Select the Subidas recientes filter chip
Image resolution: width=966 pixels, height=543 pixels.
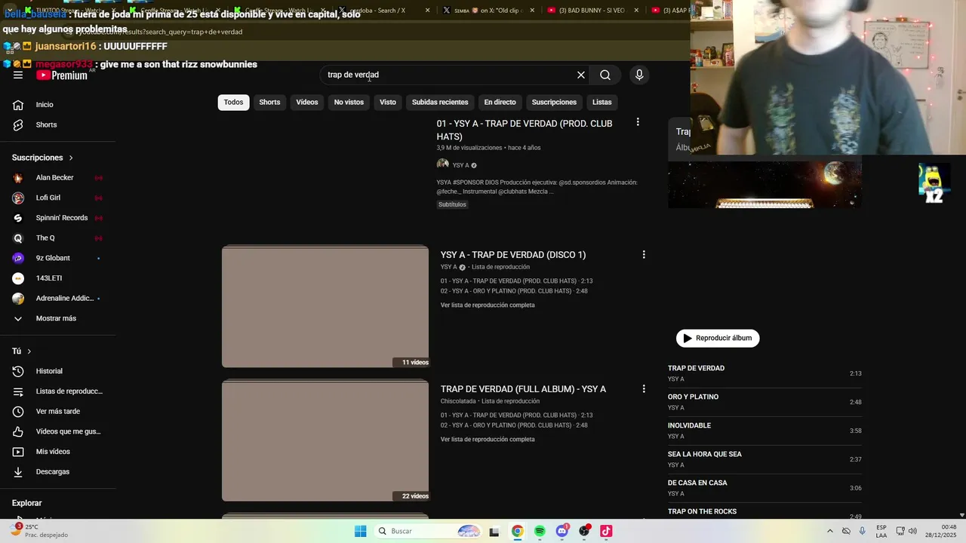pyautogui.click(x=440, y=102)
